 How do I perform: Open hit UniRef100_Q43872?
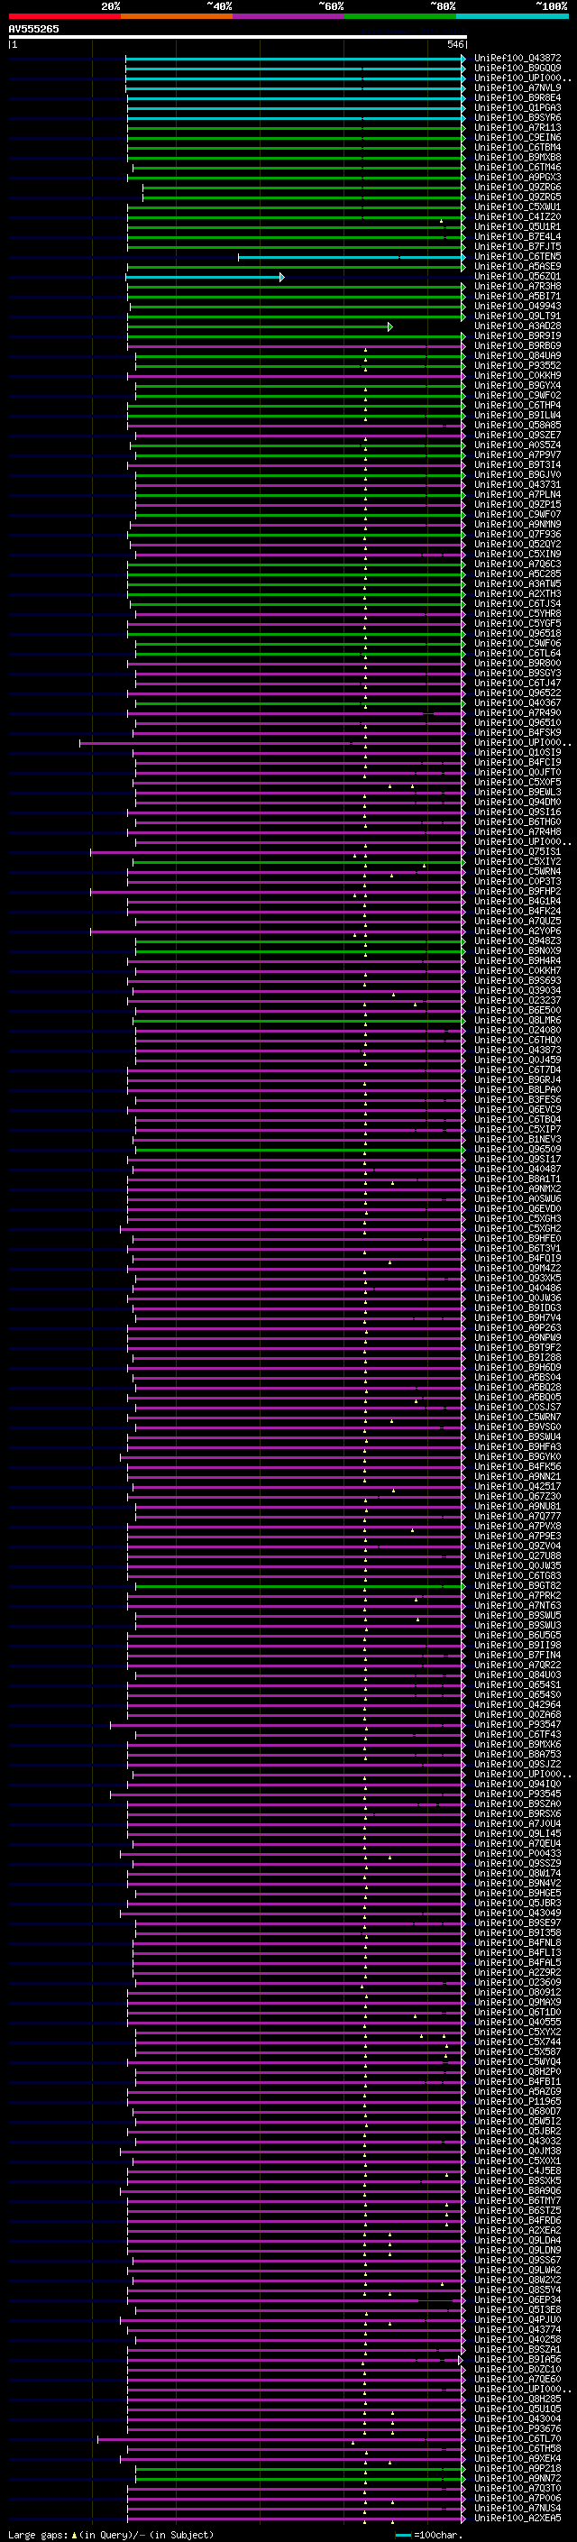517,59
